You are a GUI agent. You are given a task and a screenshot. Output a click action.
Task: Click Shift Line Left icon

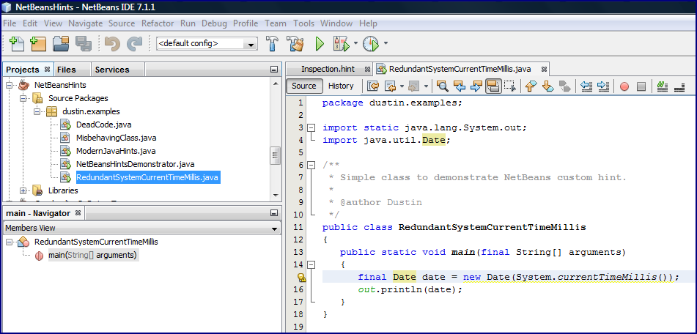586,86
